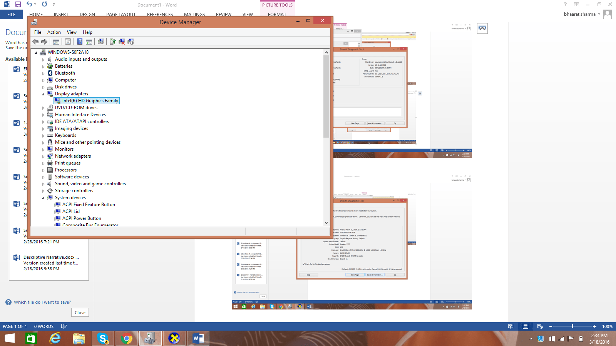The width and height of the screenshot is (616, 346).
Task: Expand the Audio inputs and outputs node
Action: 43,60
